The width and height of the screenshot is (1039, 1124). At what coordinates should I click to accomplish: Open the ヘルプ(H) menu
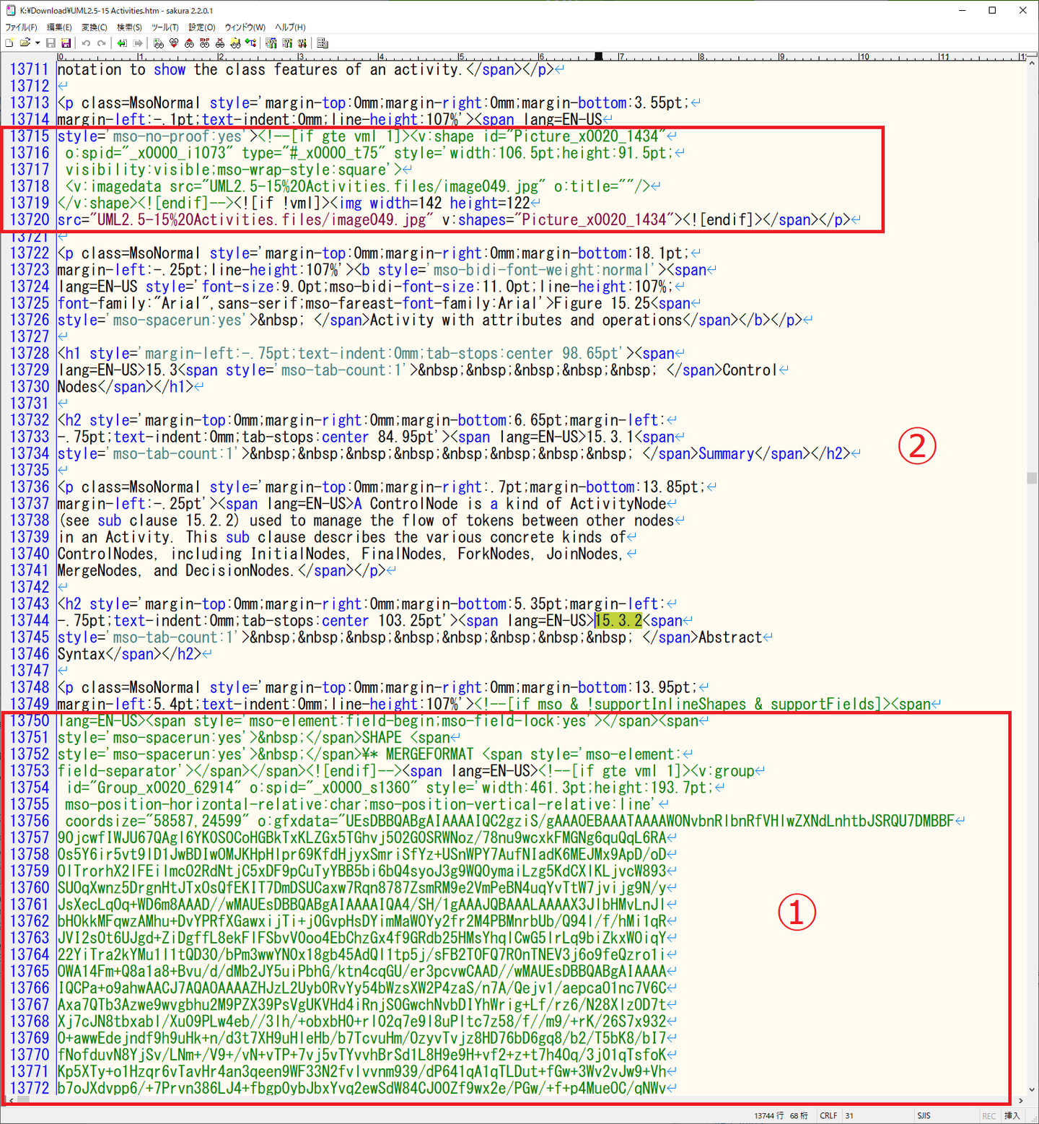(x=290, y=27)
